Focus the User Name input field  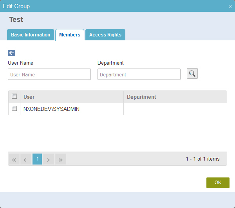pos(49,74)
